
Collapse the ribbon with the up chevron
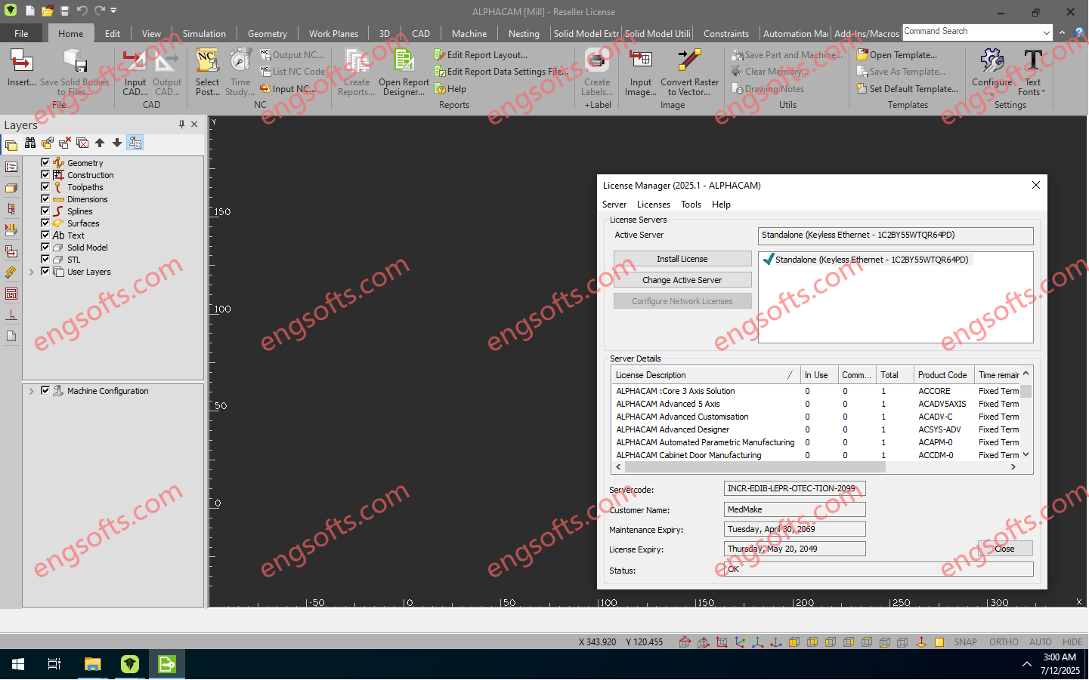(x=1062, y=32)
